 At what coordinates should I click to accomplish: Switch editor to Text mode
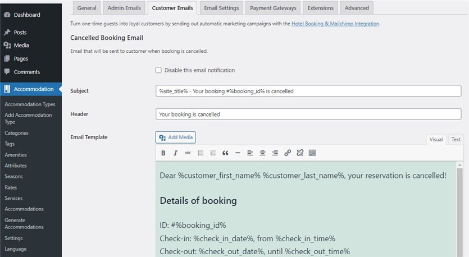point(456,140)
